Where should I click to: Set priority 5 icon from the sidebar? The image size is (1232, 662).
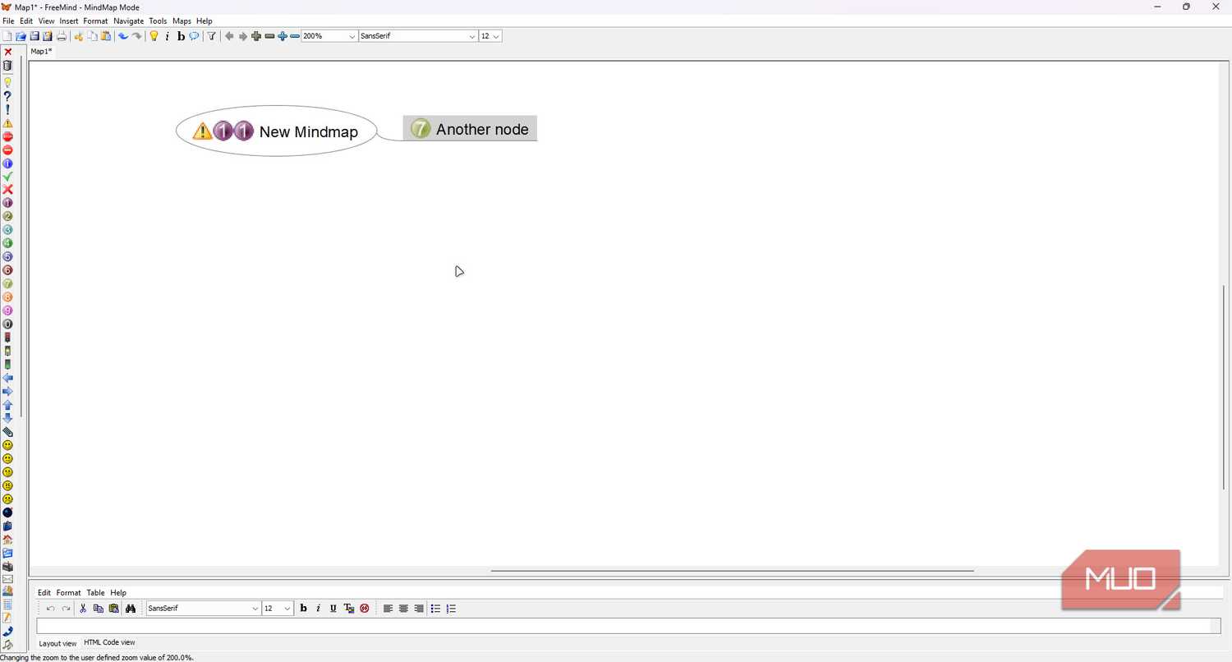click(x=8, y=257)
